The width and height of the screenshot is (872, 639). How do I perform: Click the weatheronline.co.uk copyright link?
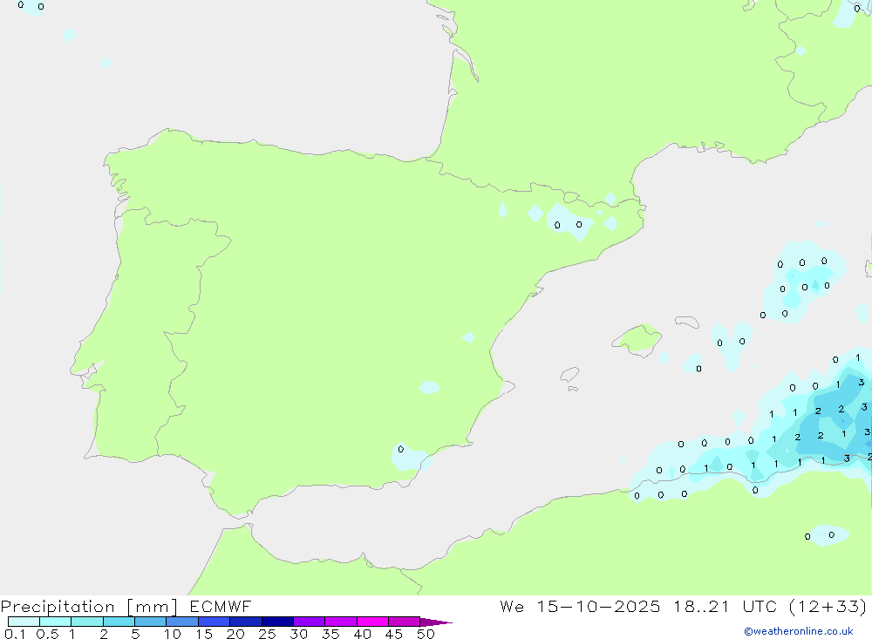pyautogui.click(x=799, y=631)
